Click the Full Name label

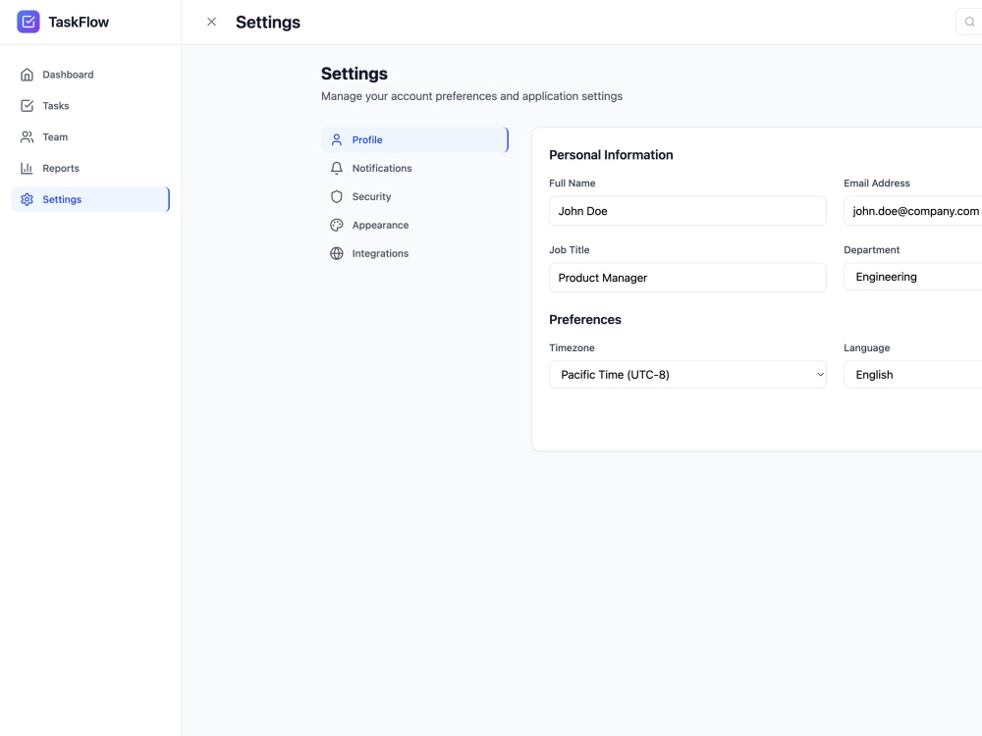click(572, 183)
